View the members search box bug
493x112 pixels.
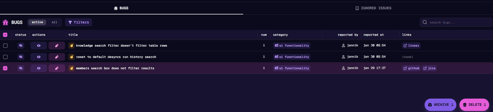tap(39, 68)
